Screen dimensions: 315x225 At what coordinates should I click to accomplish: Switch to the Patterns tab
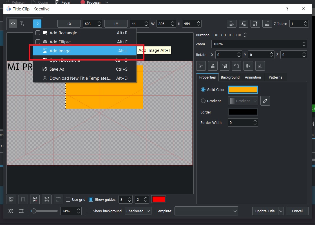pyautogui.click(x=275, y=77)
